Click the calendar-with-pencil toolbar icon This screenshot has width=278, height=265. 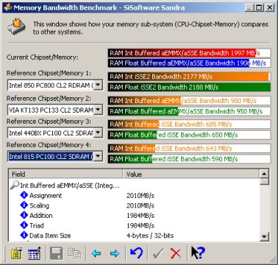point(34,253)
